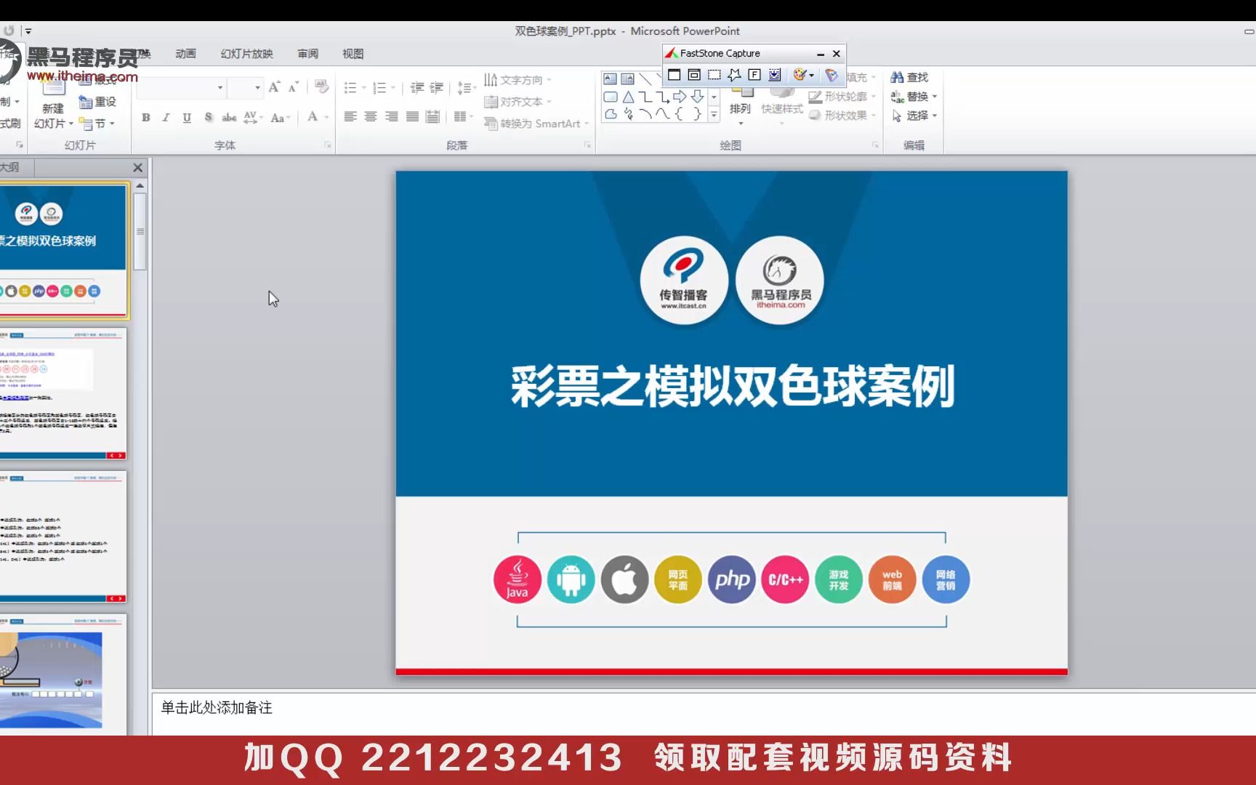The height and width of the screenshot is (785, 1256).
Task: Select text box shape in gallery
Action: point(610,78)
